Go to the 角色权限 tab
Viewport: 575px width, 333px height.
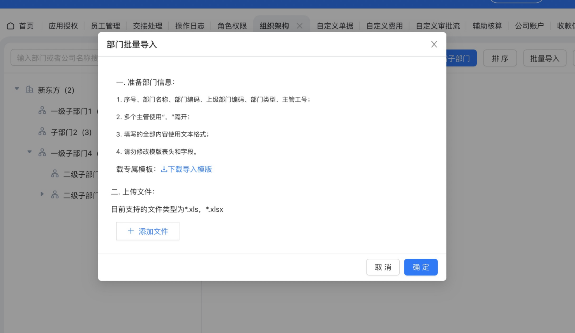pos(232,26)
